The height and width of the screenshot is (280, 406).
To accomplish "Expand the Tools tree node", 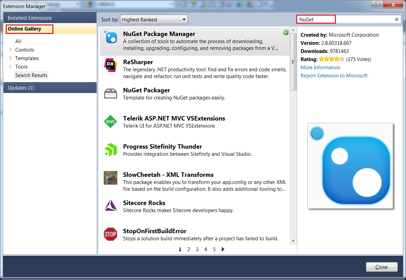I will point(11,67).
